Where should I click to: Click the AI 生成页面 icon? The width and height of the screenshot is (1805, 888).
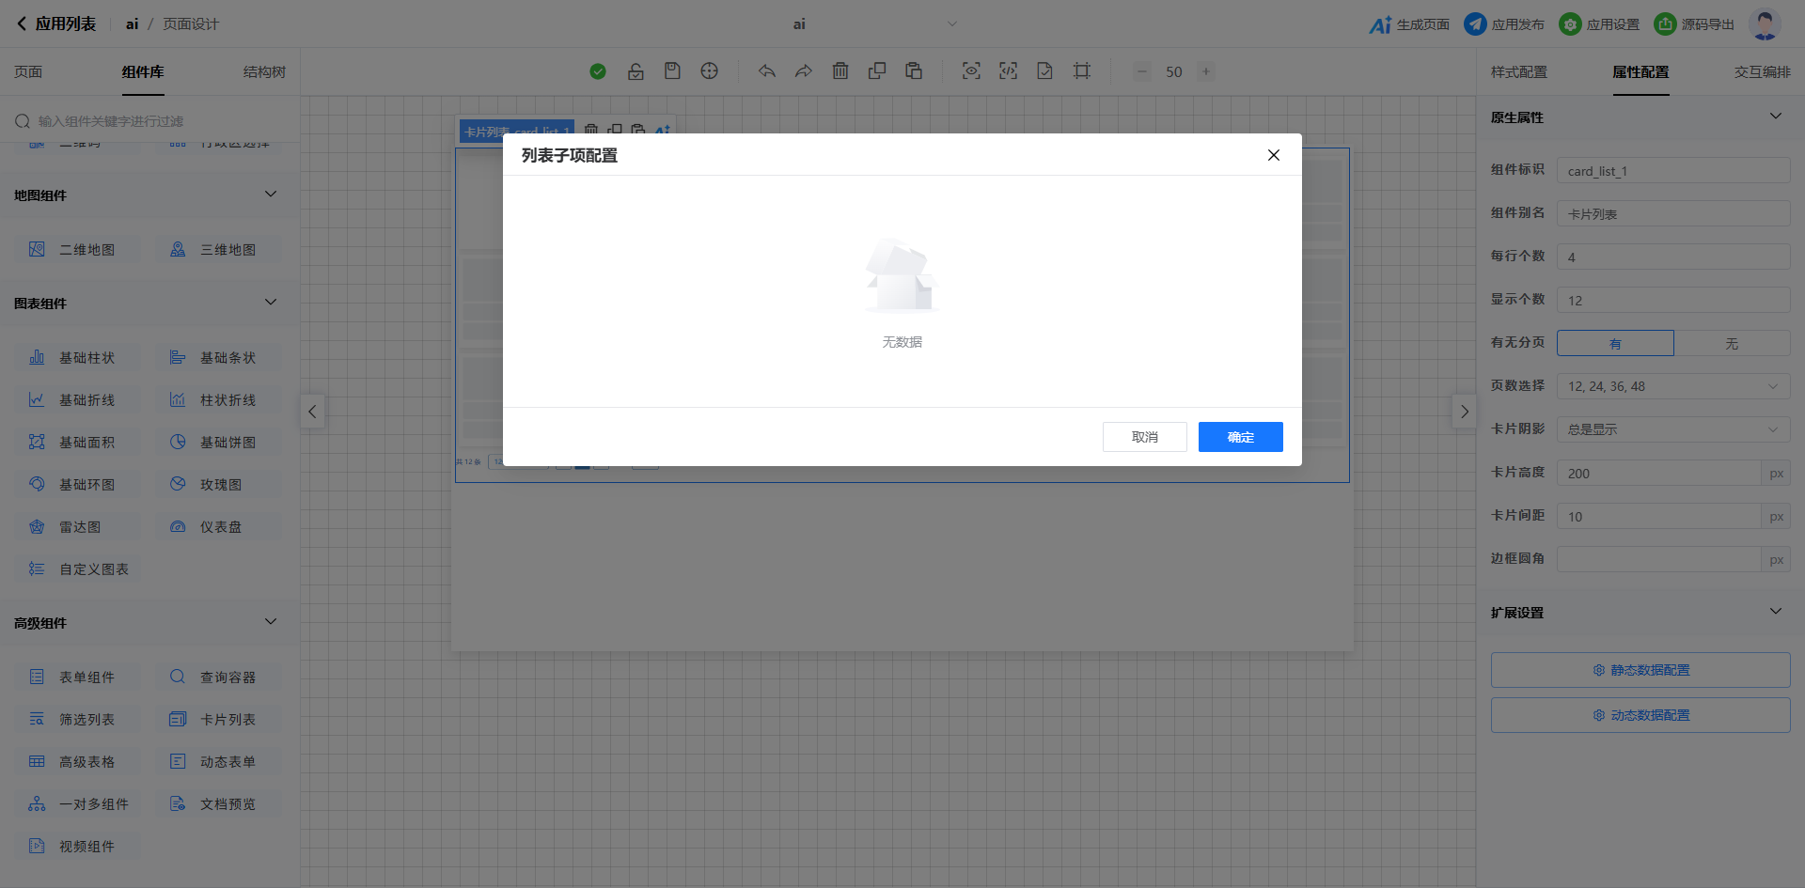pyautogui.click(x=1379, y=24)
